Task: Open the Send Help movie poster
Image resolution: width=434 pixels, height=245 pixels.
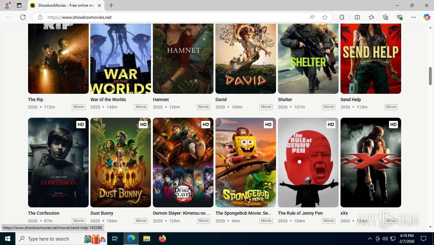Action: pyautogui.click(x=371, y=59)
